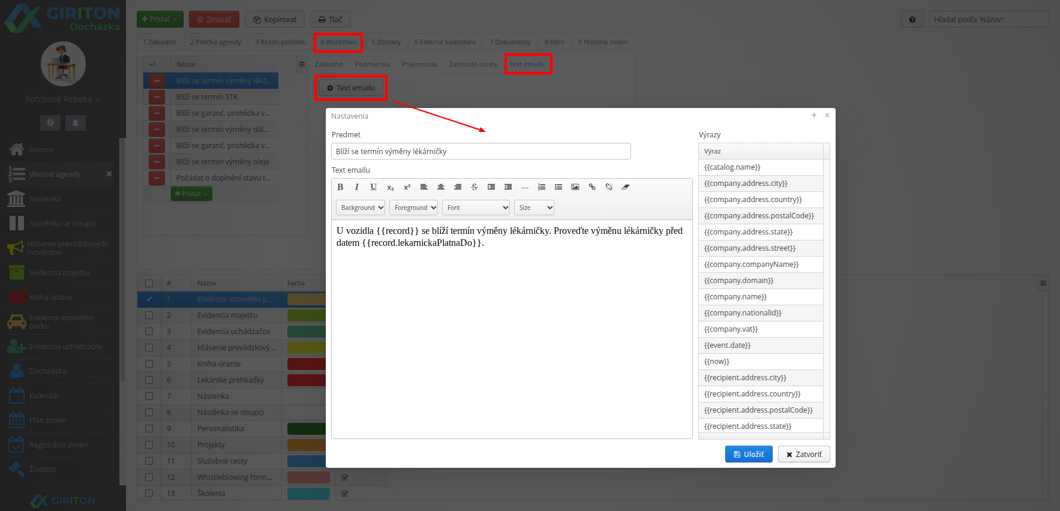Insert numbered list
Image resolution: width=1060 pixels, height=511 pixels.
(542, 187)
